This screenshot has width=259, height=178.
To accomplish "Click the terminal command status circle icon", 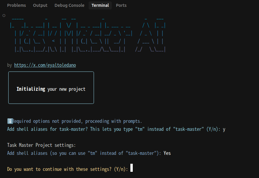I will pos(4,15).
